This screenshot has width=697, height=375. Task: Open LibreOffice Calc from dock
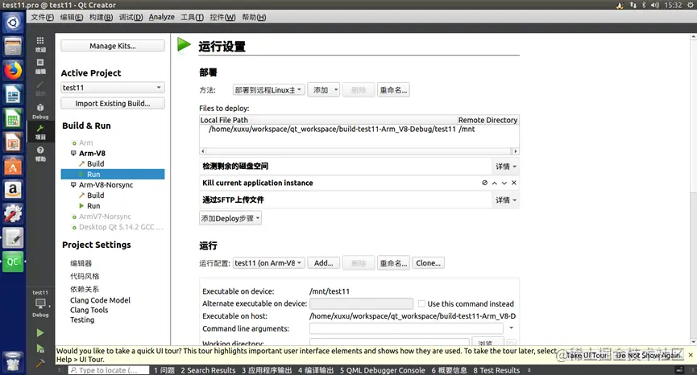tap(12, 118)
